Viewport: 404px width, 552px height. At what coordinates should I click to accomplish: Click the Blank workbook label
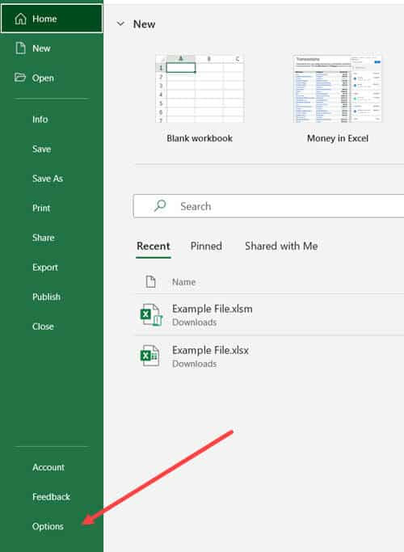tap(200, 138)
